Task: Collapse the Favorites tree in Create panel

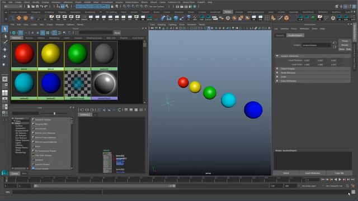Action: [13, 118]
